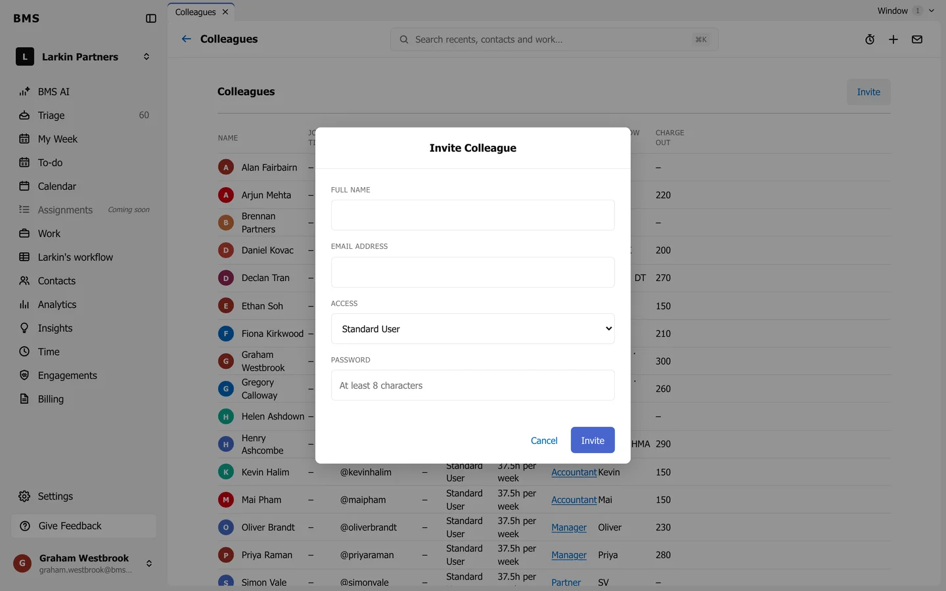946x591 pixels.
Task: Click the Charge Out column header
Action: tap(669, 138)
